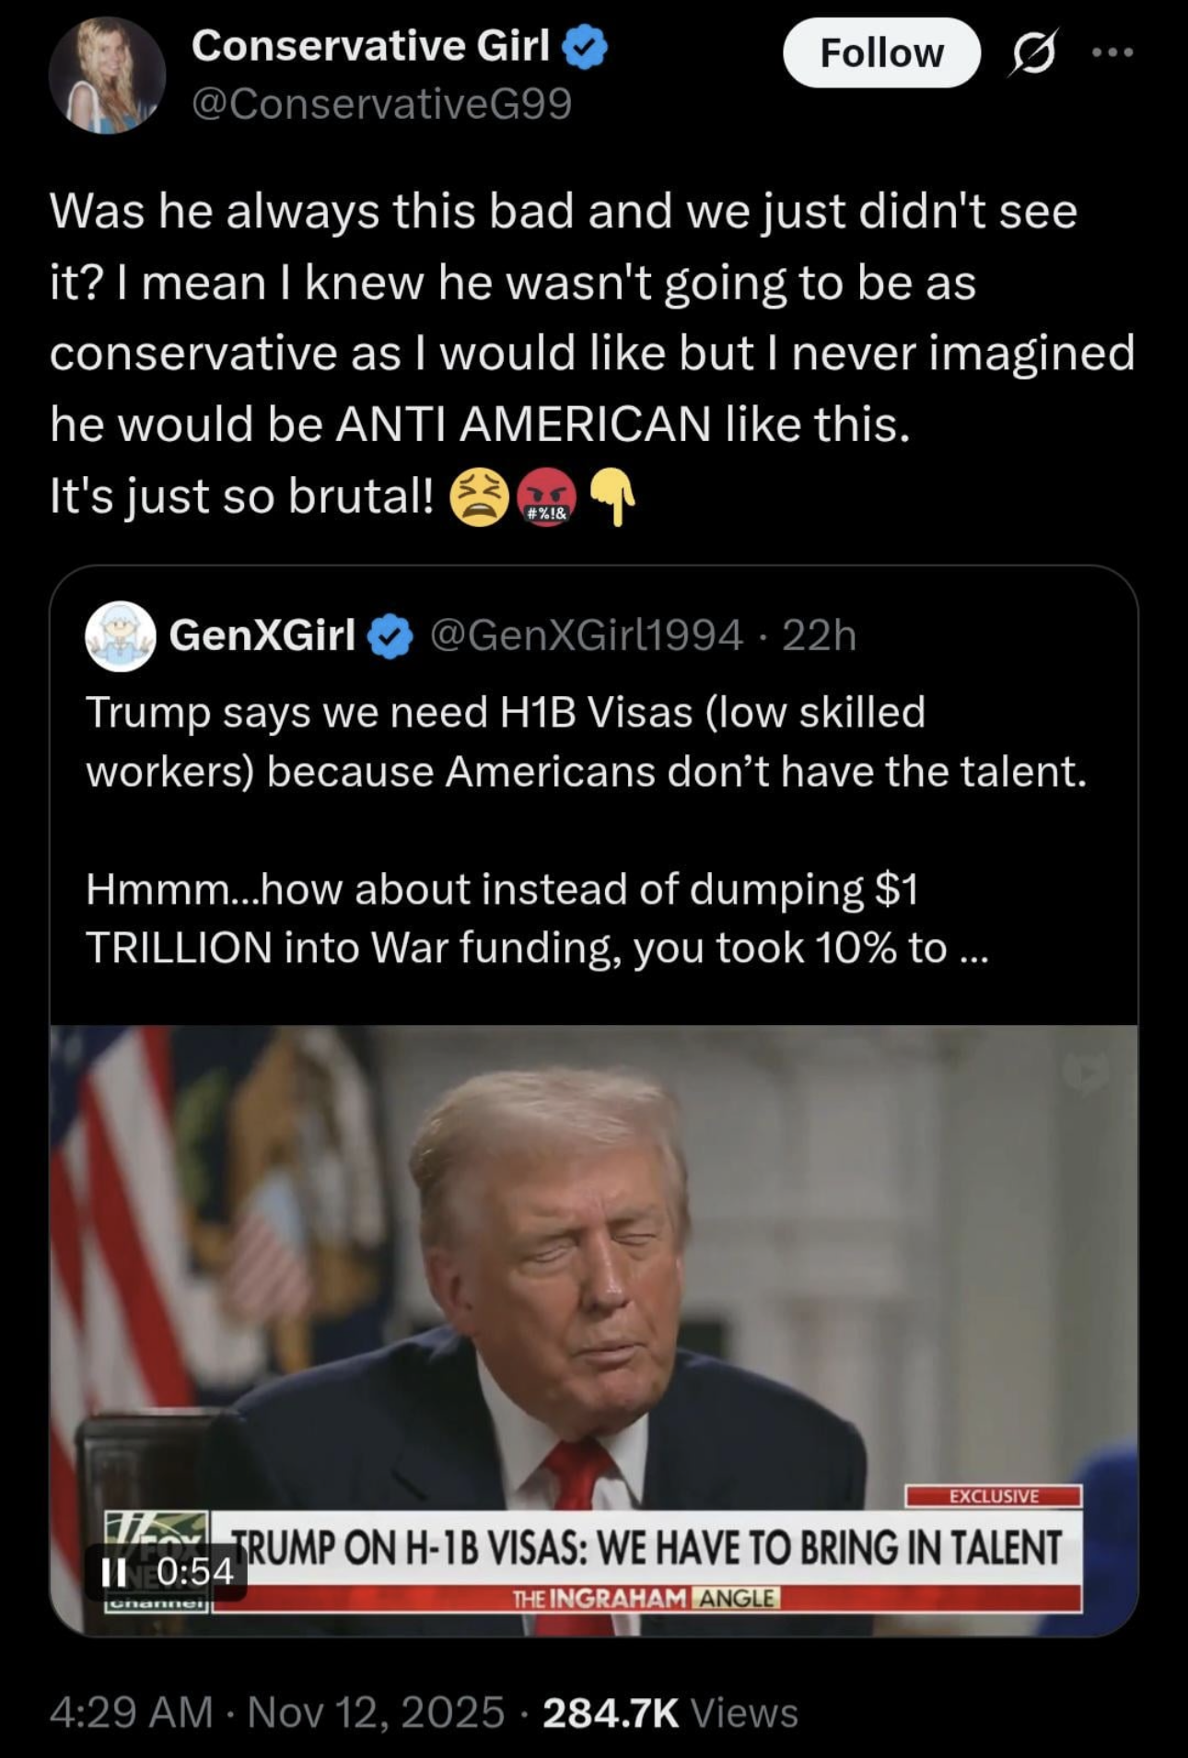
Task: Click the red angry cursing emoji
Action: pyautogui.click(x=547, y=496)
